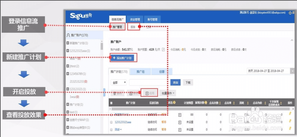Select 推广组 tab

pyautogui.click(x=141, y=72)
